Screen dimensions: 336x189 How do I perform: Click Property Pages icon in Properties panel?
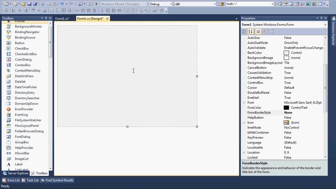point(271,31)
